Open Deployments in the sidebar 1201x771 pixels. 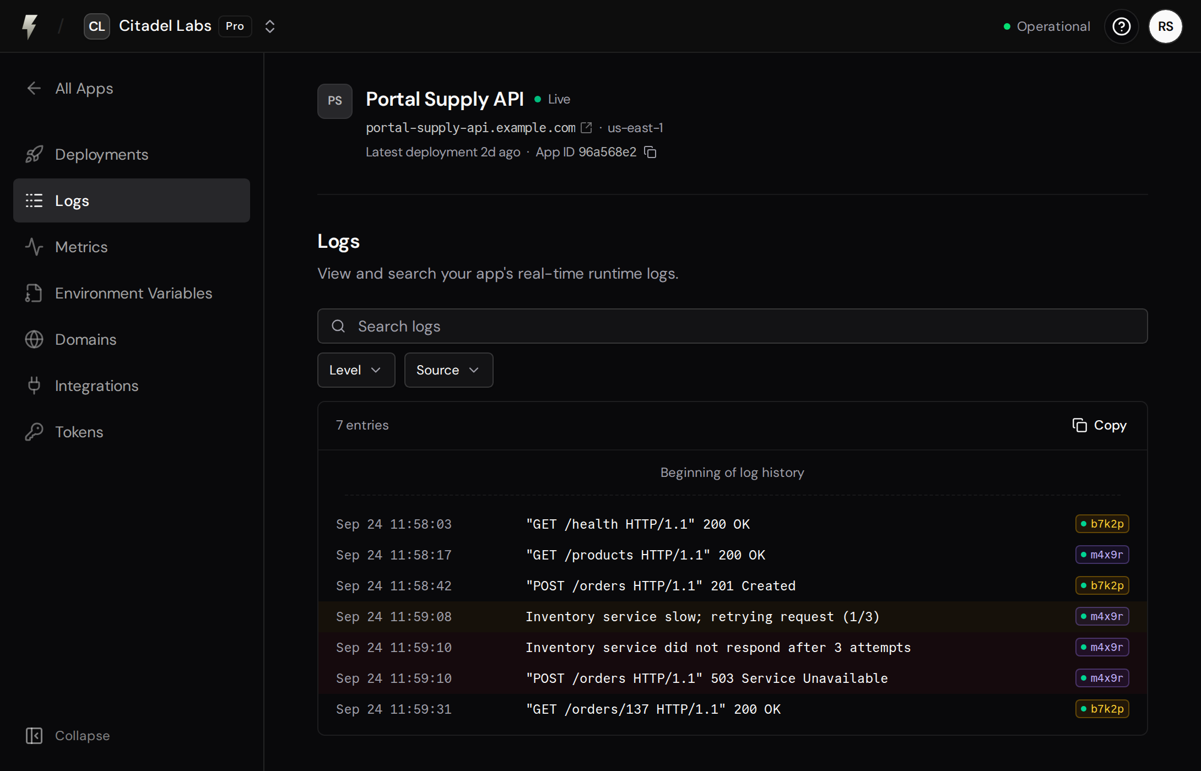pos(132,154)
